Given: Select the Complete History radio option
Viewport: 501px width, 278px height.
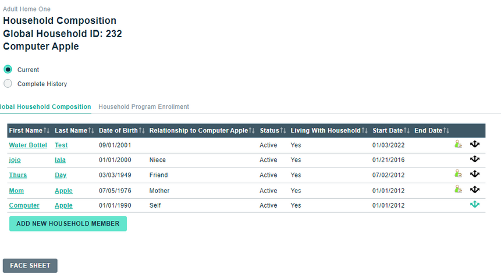Looking at the screenshot, I should click(x=8, y=84).
